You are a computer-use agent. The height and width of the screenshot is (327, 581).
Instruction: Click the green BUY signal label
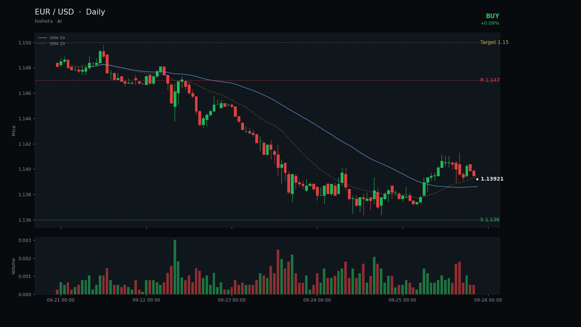pos(492,16)
